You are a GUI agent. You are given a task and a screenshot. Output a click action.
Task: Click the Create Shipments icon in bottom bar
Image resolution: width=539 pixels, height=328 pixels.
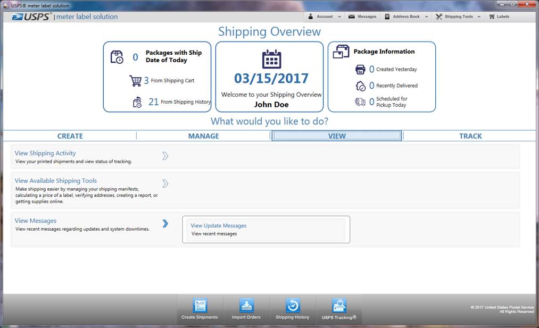(x=200, y=305)
